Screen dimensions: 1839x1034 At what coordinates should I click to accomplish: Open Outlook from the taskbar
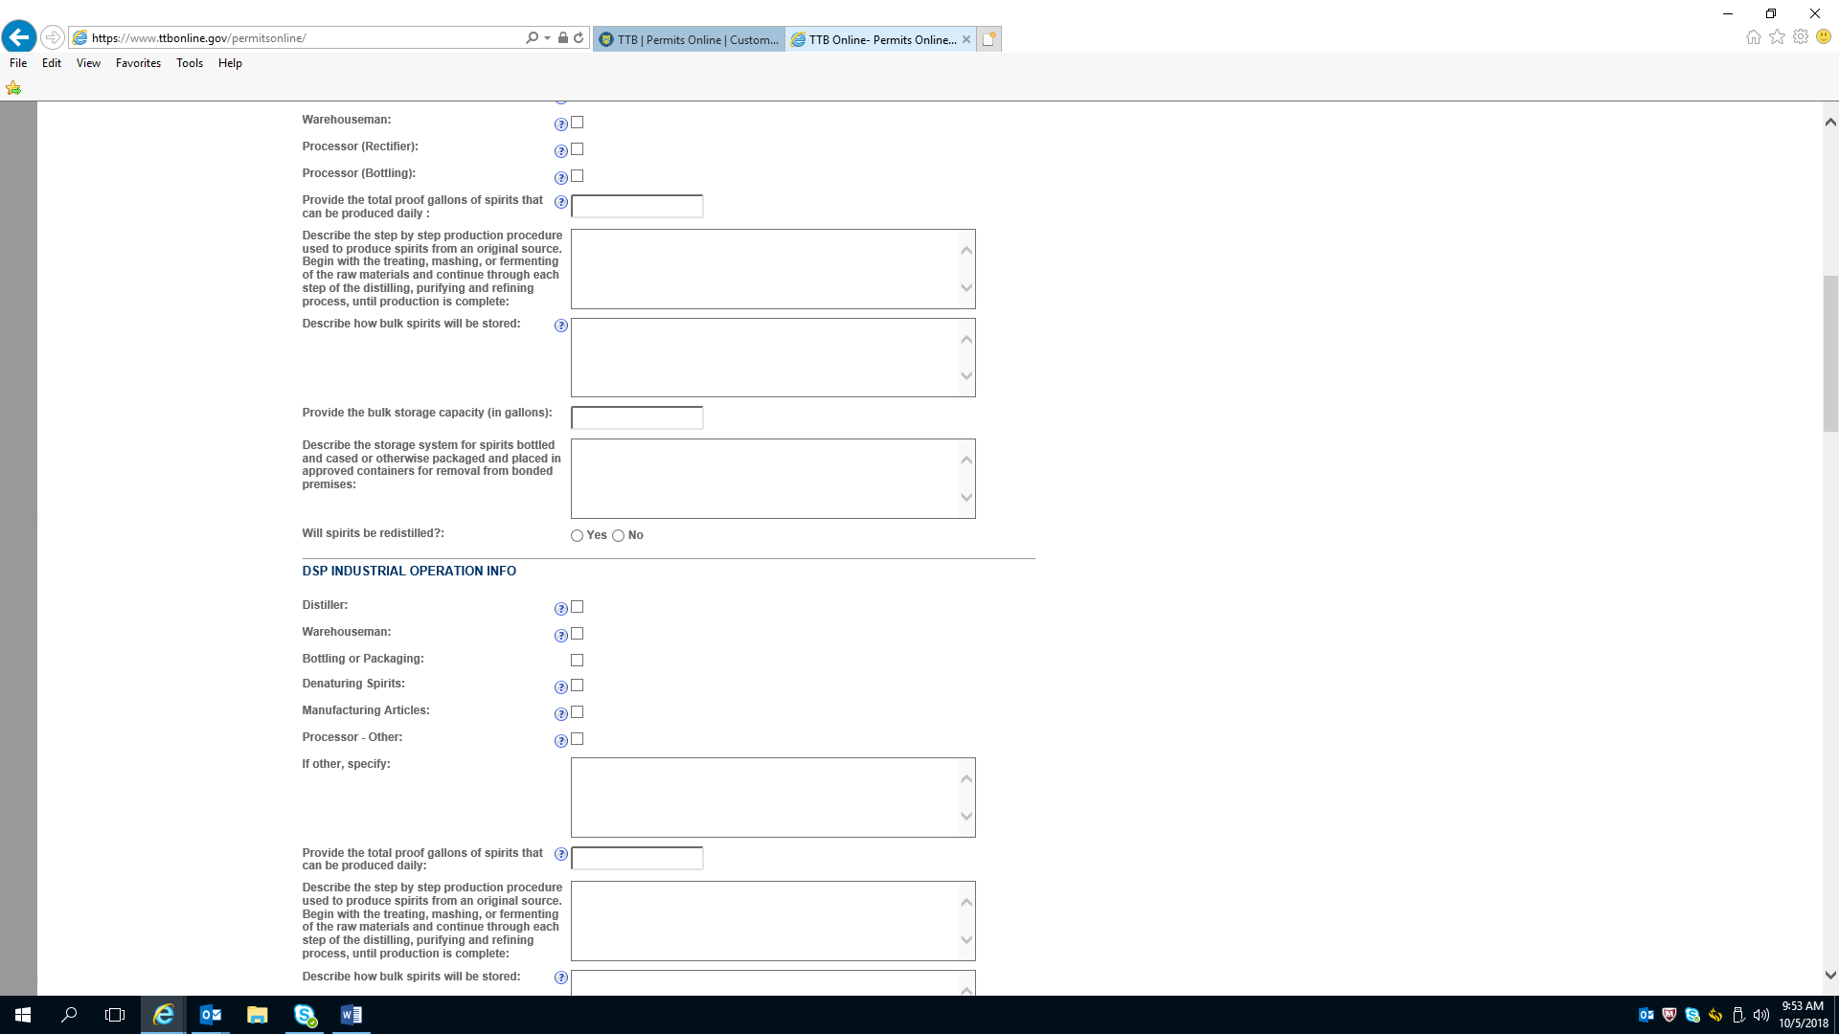(211, 1015)
